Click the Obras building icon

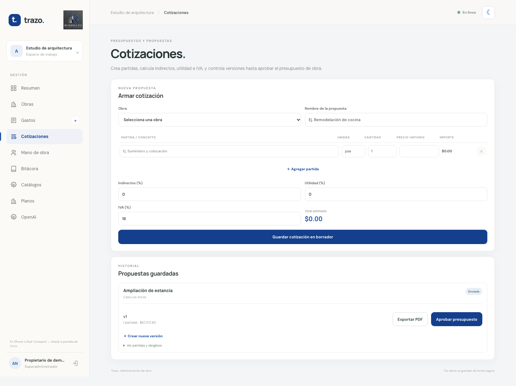[x=14, y=104]
